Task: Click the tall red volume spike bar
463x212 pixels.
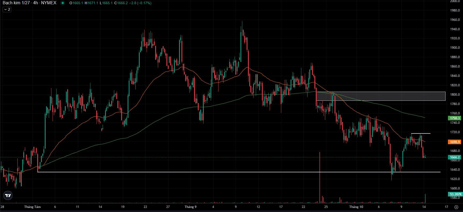Action: [320, 177]
